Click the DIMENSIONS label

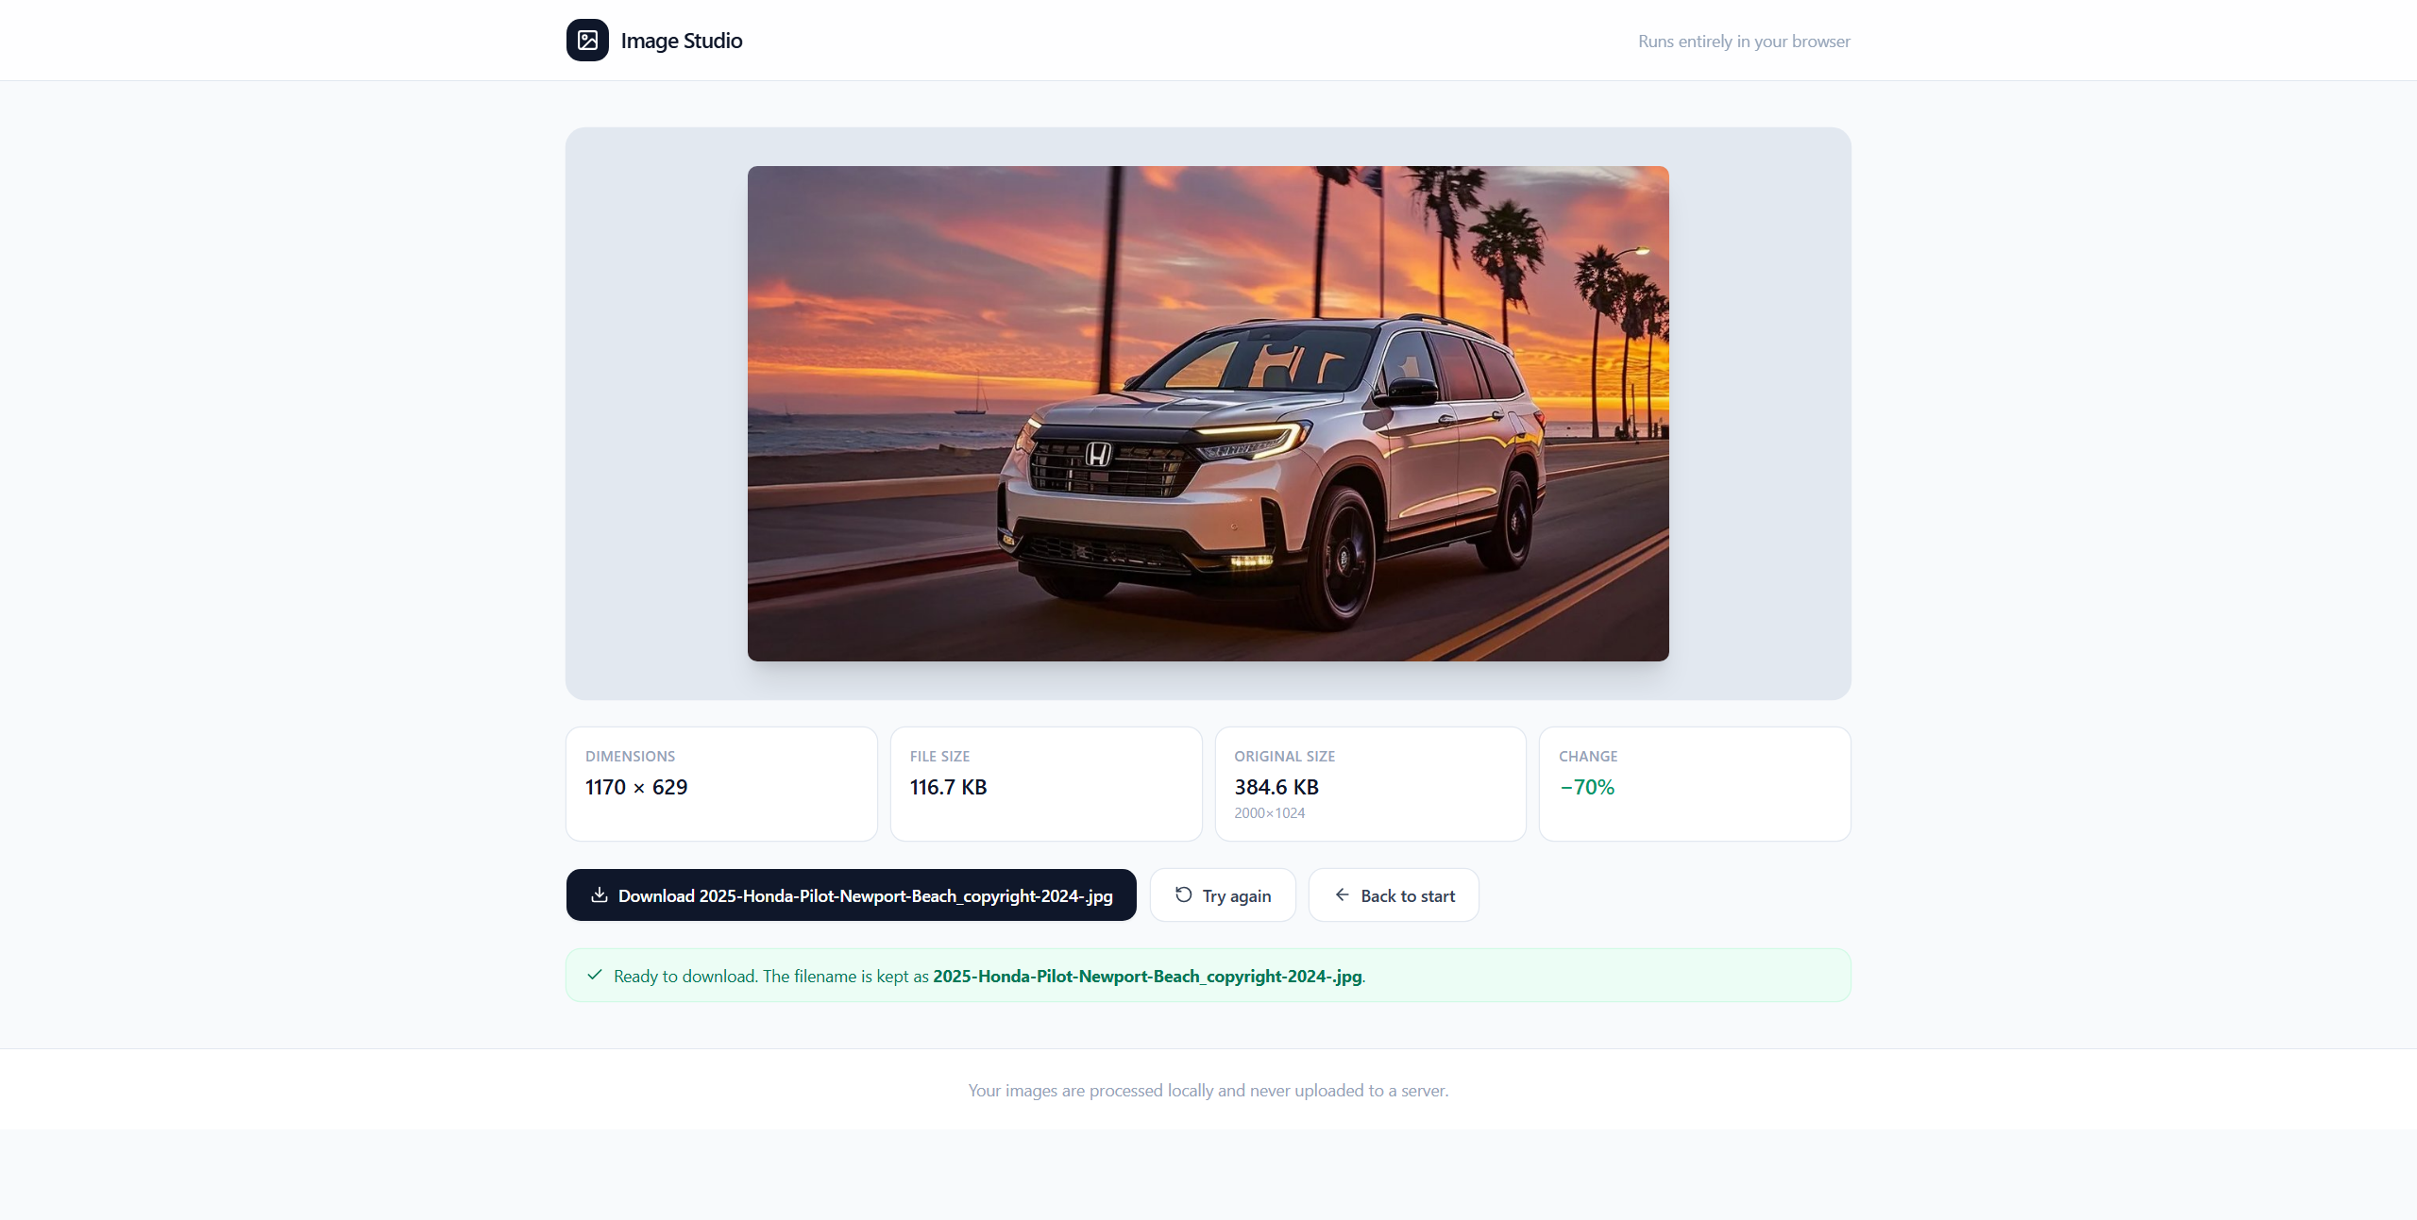pos(630,757)
